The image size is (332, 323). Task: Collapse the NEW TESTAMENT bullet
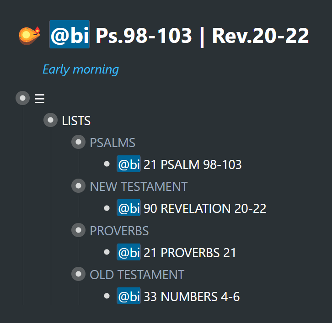(x=78, y=186)
